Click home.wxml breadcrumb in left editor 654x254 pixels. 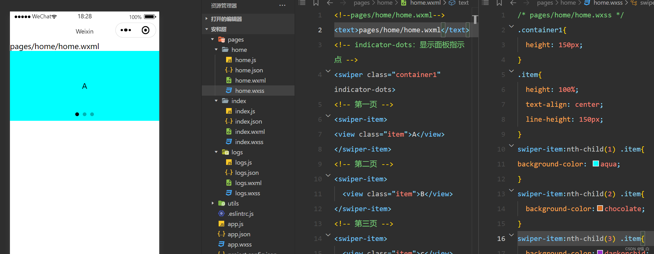click(x=425, y=3)
